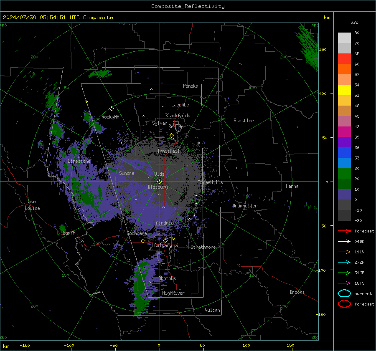Select the 10 dBZ slate-purple color swatch
Viewport: 376px width, 351px height.
[x=344, y=194]
